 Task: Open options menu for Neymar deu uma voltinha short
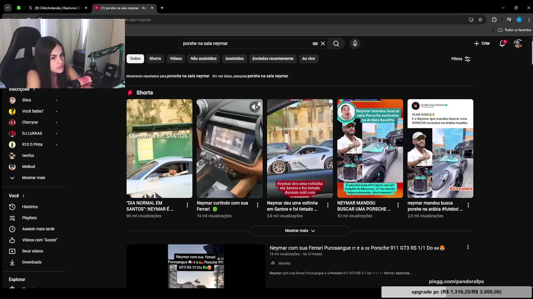coord(328,205)
